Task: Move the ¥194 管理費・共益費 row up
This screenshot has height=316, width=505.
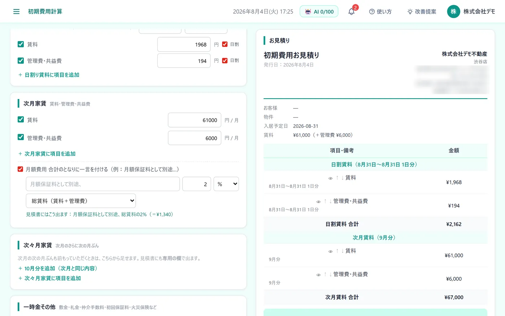Action: 325,201
